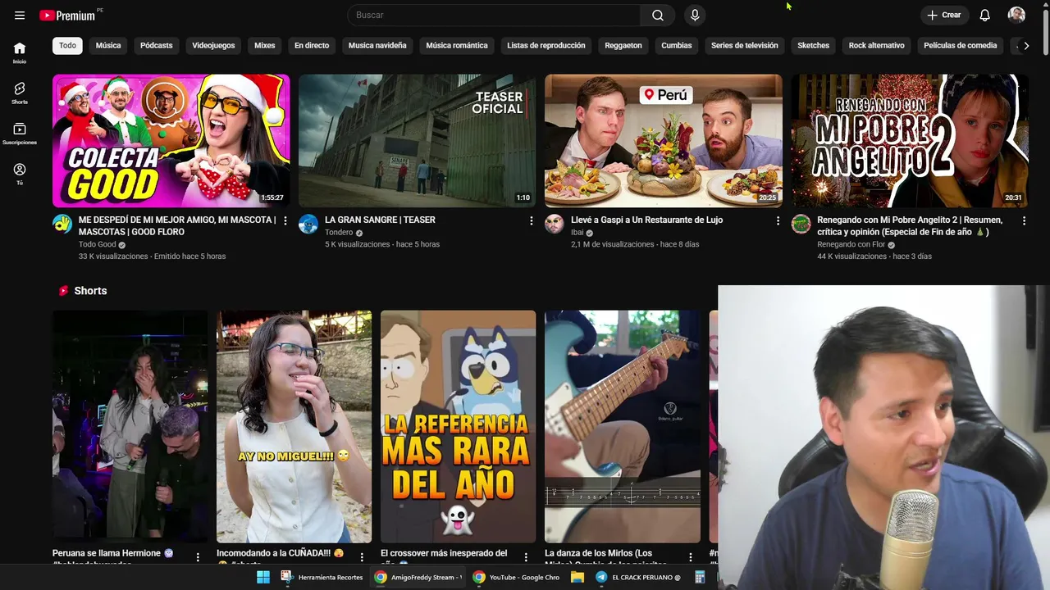This screenshot has height=590, width=1050.
Task: Switch to YouTube Google Chrome taskbar item
Action: 516,577
